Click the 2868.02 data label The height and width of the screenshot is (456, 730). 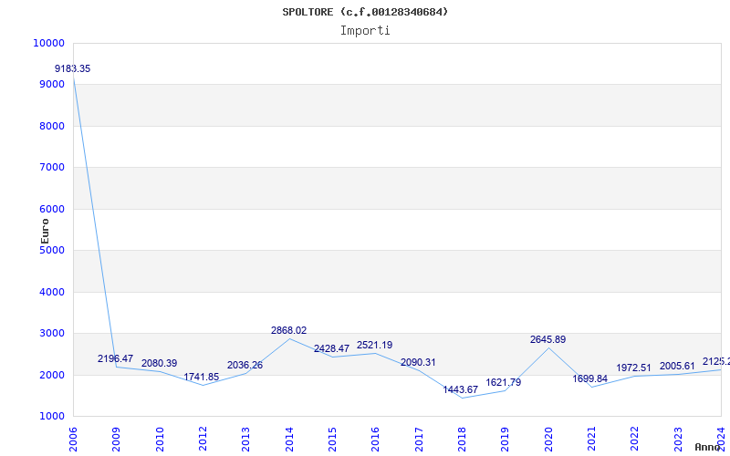coord(288,330)
